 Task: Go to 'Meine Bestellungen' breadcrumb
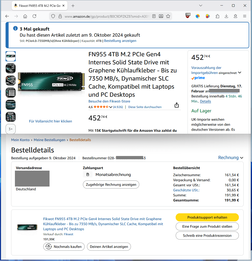[x=50, y=140]
